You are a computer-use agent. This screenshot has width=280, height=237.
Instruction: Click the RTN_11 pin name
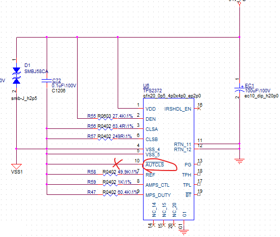click(x=183, y=144)
